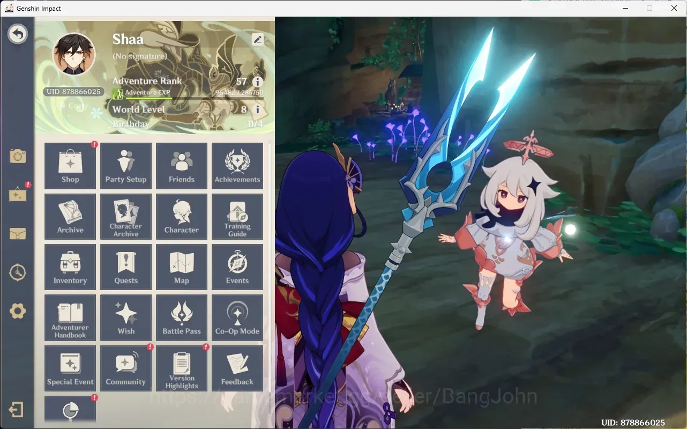Screen dimensions: 687x429
Task: Open the Archive
Action: [70, 216]
